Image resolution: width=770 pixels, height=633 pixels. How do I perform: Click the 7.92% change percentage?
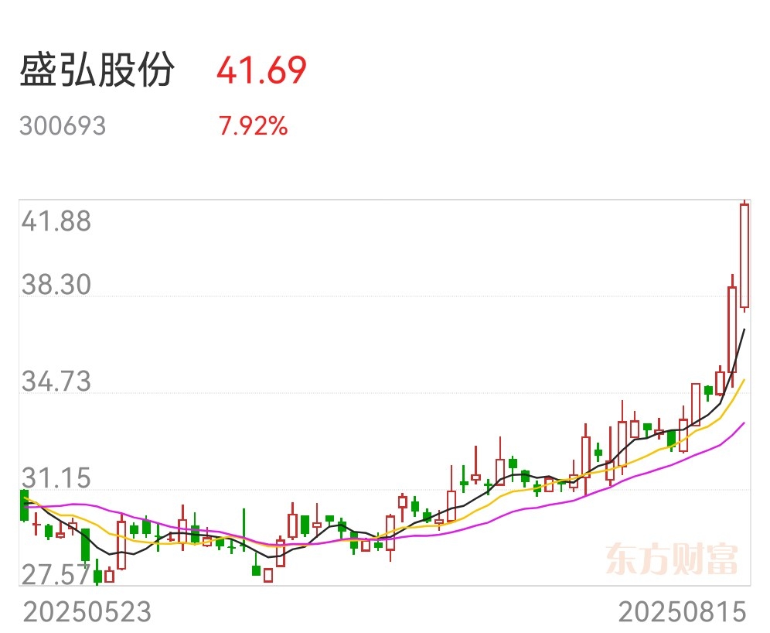click(x=254, y=126)
